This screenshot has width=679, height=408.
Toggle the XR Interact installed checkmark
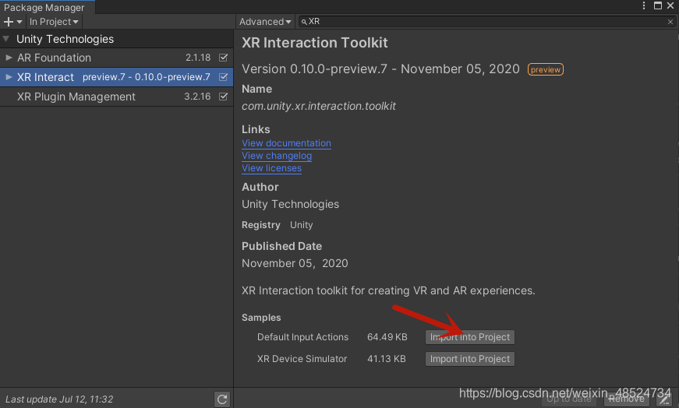click(224, 77)
